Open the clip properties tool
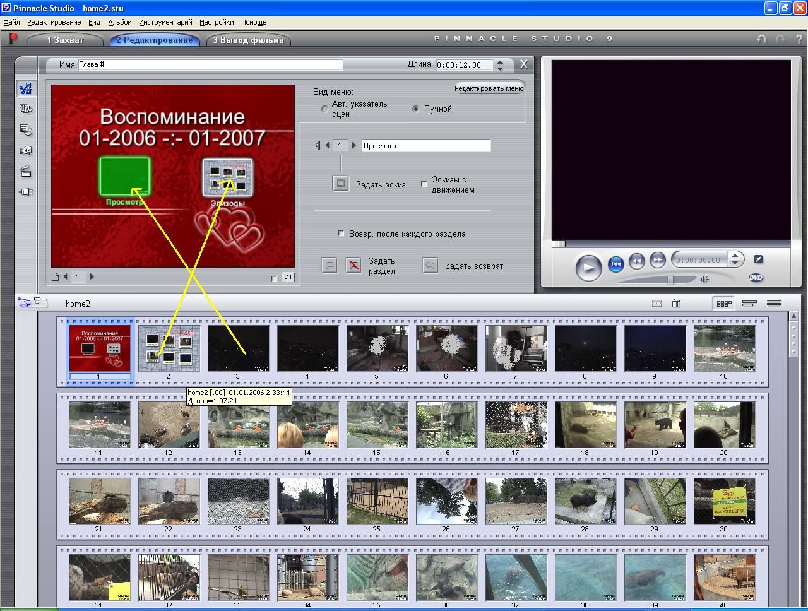The width and height of the screenshot is (808, 611). pos(25,88)
